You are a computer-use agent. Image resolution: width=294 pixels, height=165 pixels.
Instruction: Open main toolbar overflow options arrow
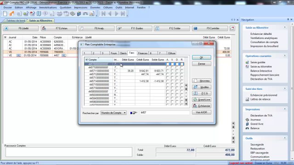96,15
